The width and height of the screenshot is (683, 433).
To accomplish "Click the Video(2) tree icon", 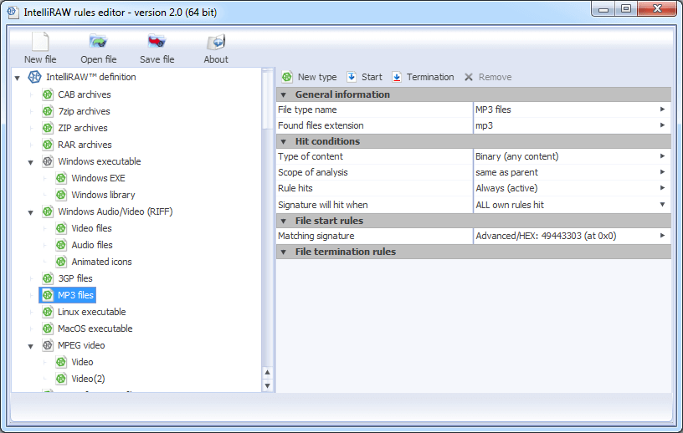I will (x=61, y=379).
